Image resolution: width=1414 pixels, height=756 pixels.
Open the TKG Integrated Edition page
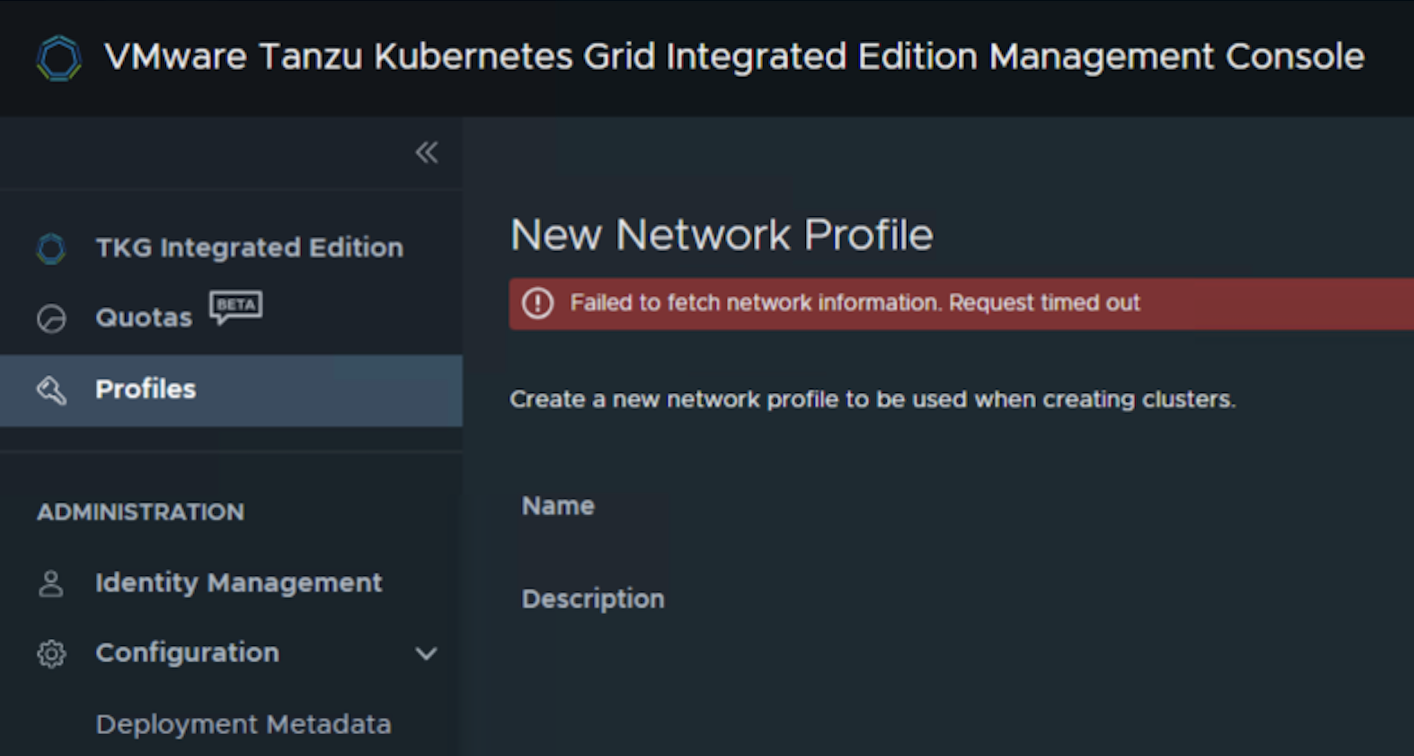coord(249,247)
